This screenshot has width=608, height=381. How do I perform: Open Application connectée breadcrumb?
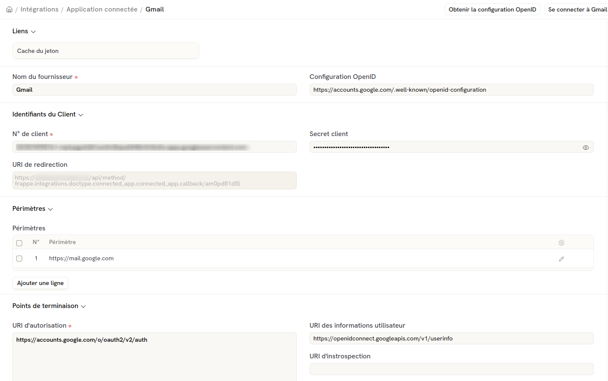[102, 9]
